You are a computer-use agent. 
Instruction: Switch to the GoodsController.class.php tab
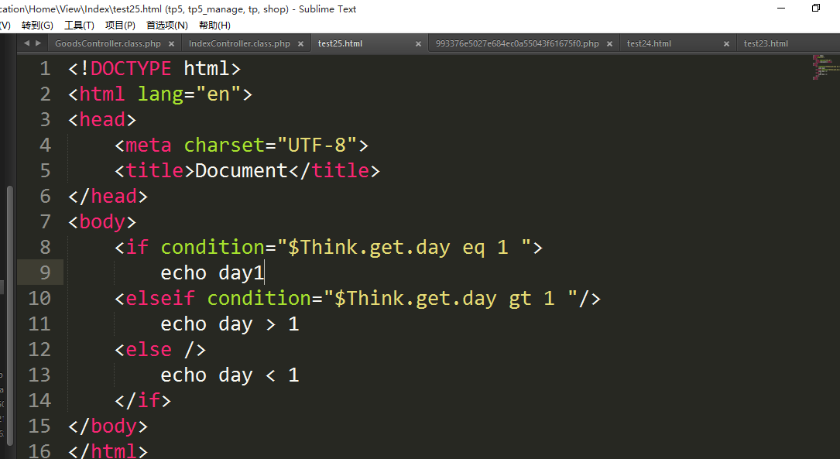[x=108, y=44]
